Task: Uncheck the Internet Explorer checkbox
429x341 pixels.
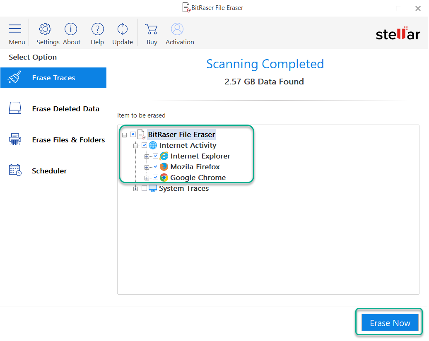Action: coord(155,156)
